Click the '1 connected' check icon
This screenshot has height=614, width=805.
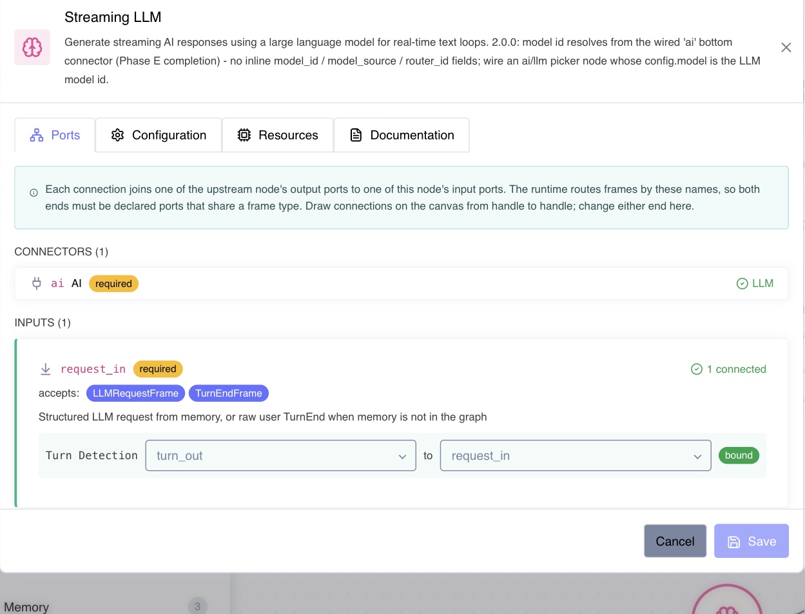696,370
